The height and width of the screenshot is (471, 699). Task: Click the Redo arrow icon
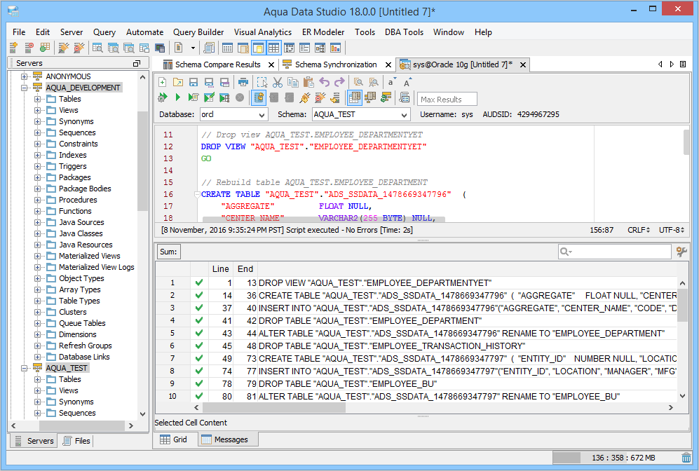click(339, 82)
